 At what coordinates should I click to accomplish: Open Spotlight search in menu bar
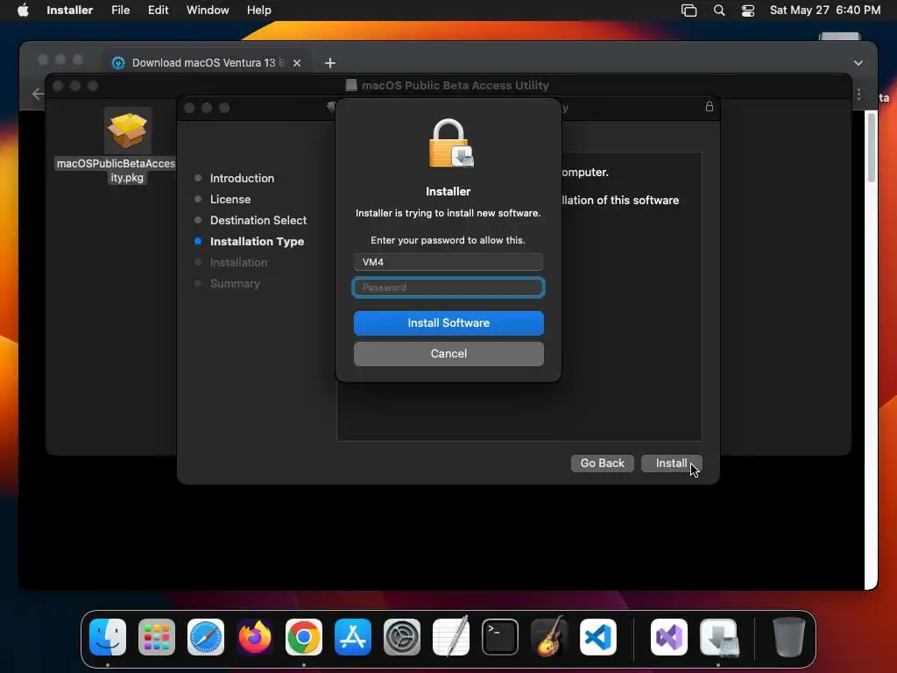[x=719, y=11]
